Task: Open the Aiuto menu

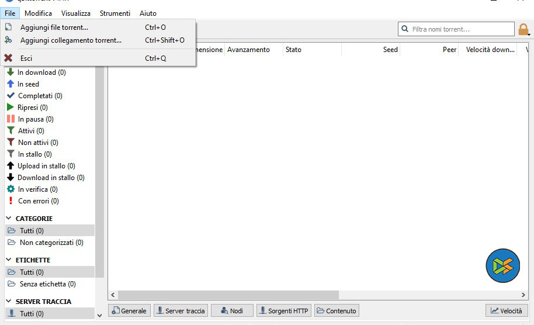Action: coord(148,13)
